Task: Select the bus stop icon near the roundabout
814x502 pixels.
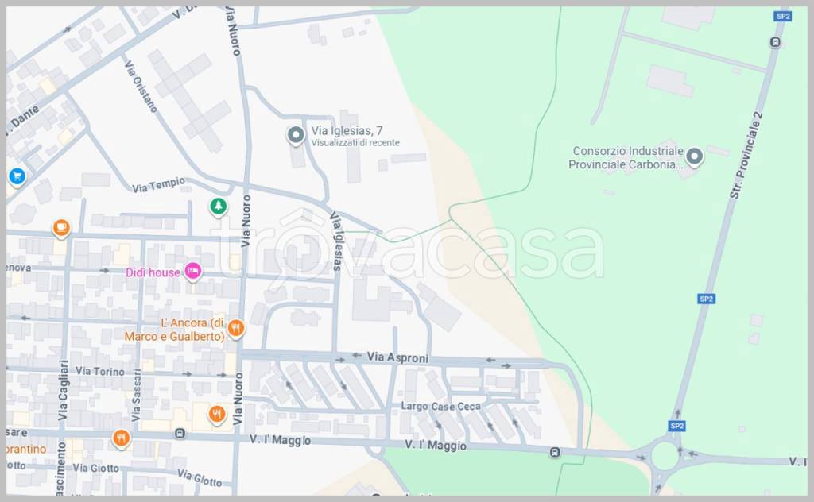Action: [x=554, y=453]
